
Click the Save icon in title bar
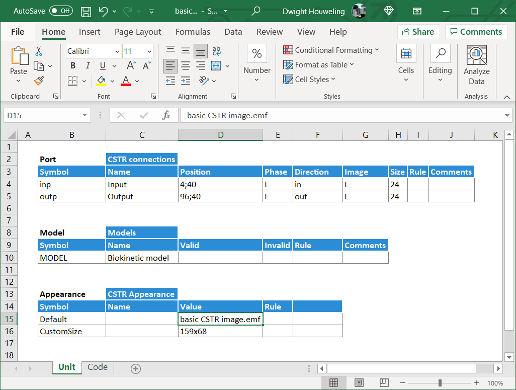click(86, 11)
